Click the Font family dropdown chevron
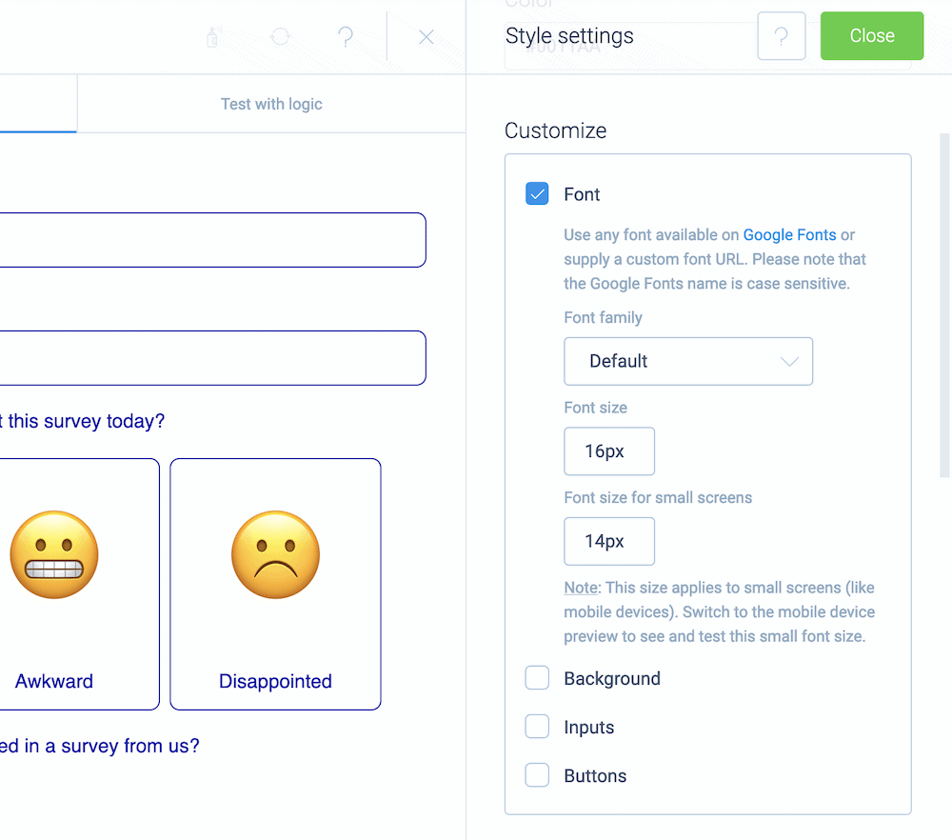 (x=788, y=361)
